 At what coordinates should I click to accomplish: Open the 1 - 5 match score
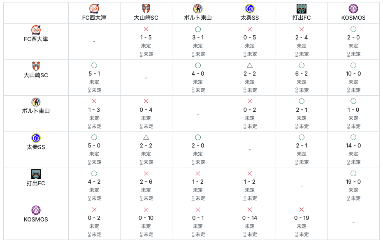(146, 37)
